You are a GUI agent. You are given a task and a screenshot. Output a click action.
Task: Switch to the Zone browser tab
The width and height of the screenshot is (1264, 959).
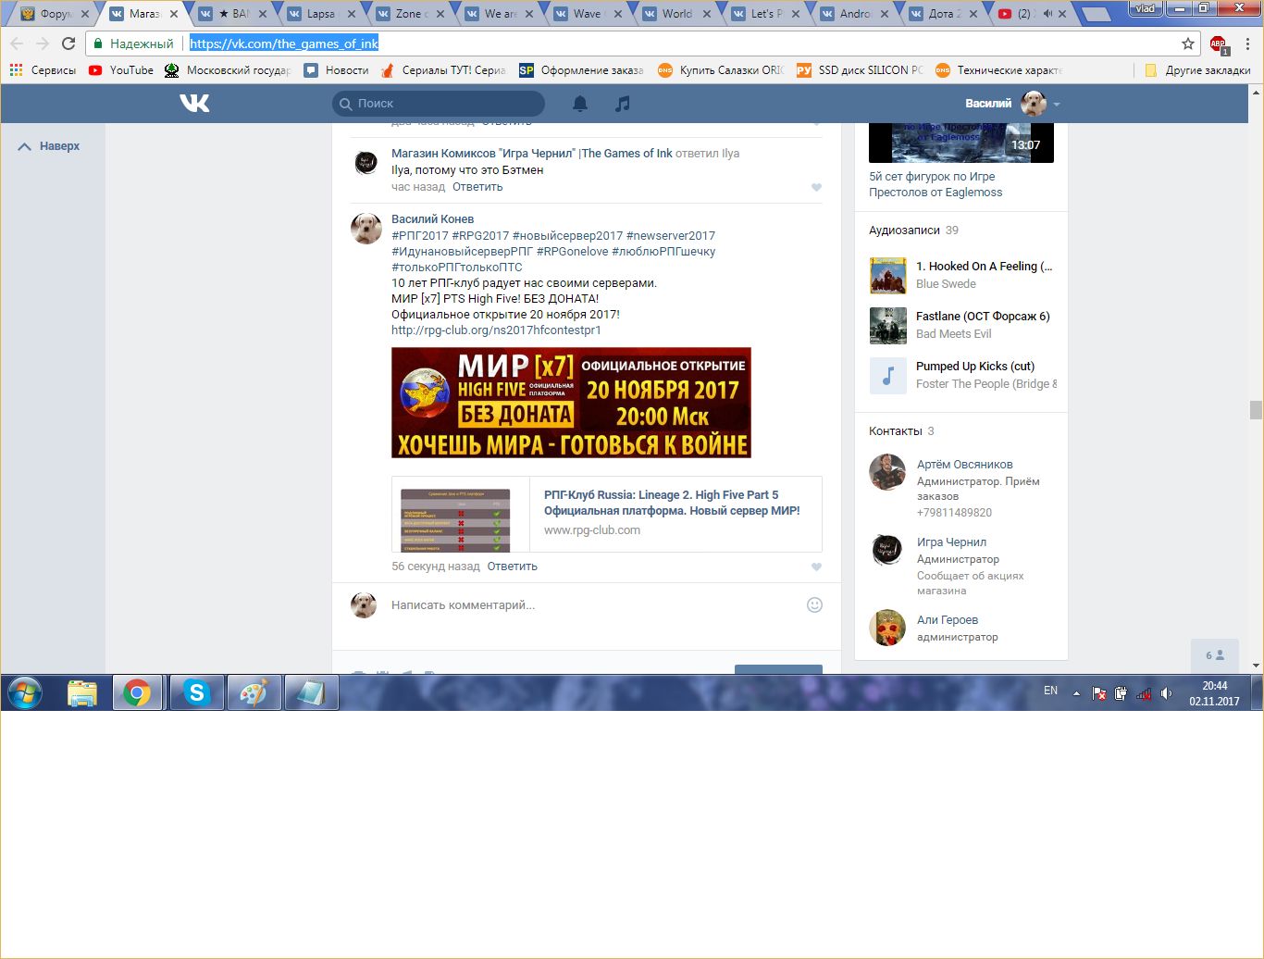point(411,14)
